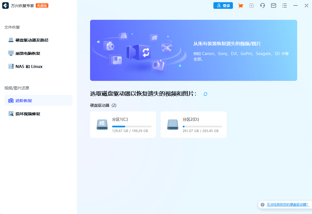Viewport: 312px width, 214px height.
Task: Click the Windows drive icon for C:
Action: pyautogui.click(x=102, y=125)
